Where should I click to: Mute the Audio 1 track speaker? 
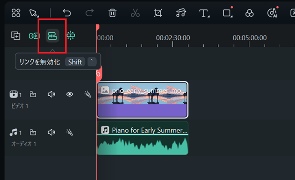51,133
